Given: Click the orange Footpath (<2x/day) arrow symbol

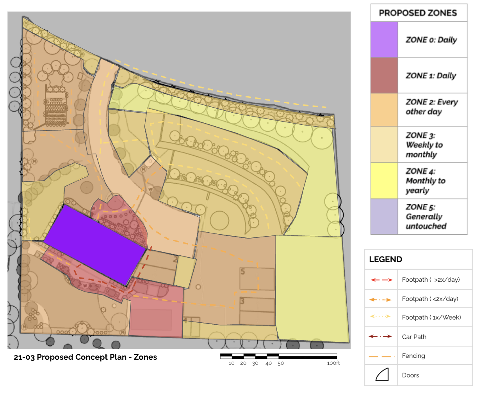Looking at the screenshot, I should (x=381, y=299).
